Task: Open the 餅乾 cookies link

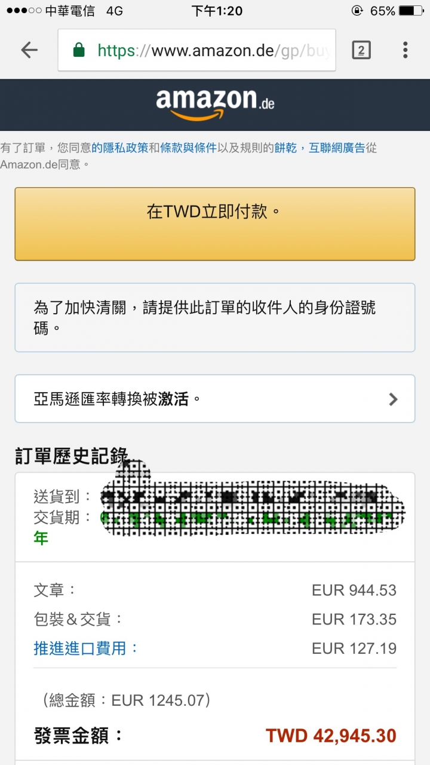Action: click(285, 148)
